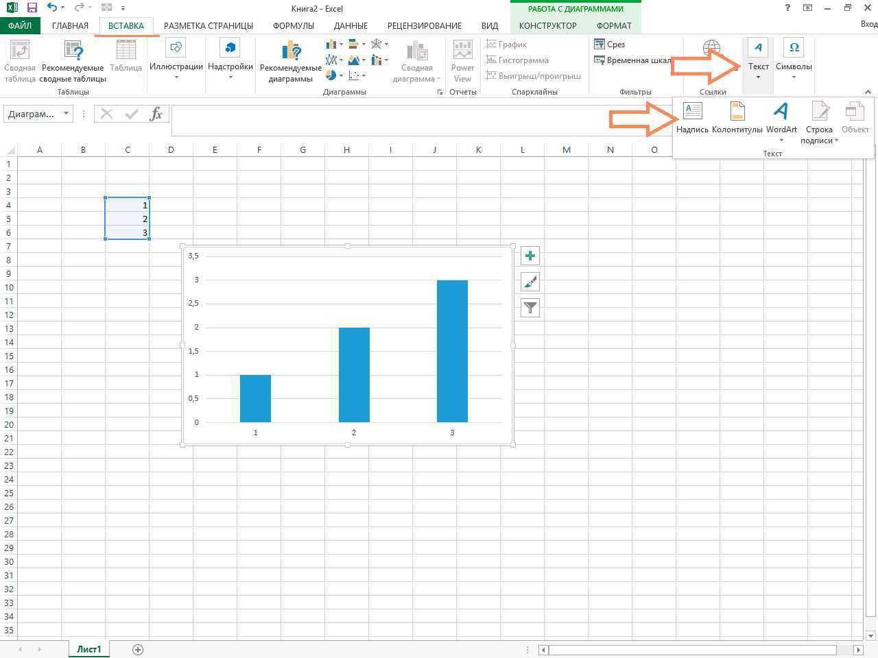Open the ФОРМАТ chart tab

[x=614, y=25]
